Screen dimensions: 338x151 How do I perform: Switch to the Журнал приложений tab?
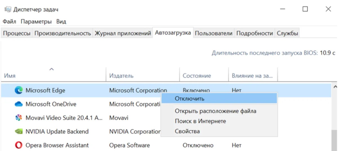(123, 33)
